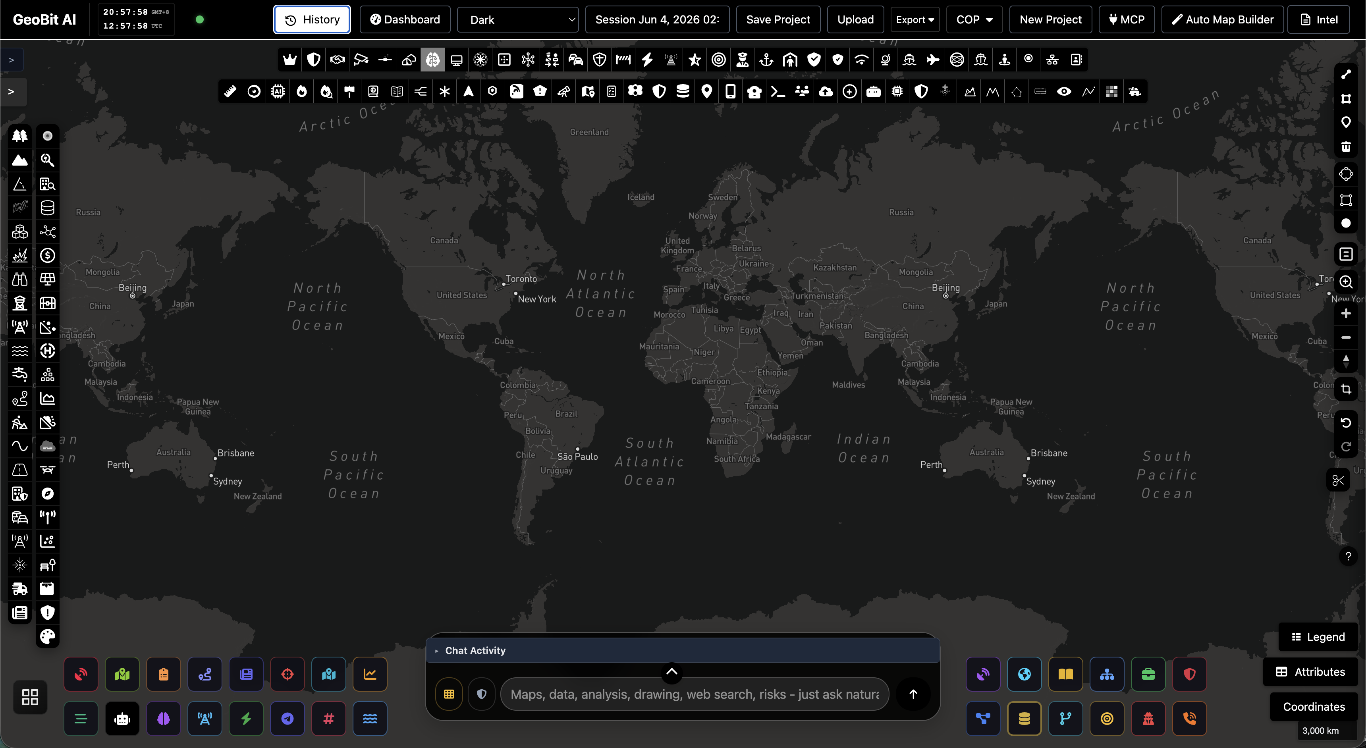Click the terminal prompt icon
The height and width of the screenshot is (748, 1366).
pos(778,92)
